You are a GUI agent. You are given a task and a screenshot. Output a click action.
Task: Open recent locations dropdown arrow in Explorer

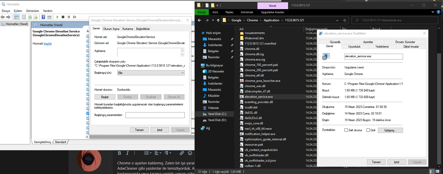click(x=213, y=20)
